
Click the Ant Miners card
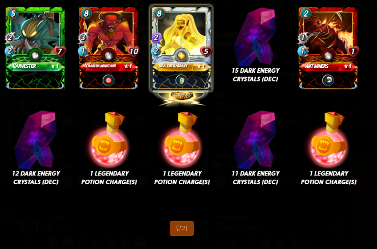pyautogui.click(x=328, y=48)
